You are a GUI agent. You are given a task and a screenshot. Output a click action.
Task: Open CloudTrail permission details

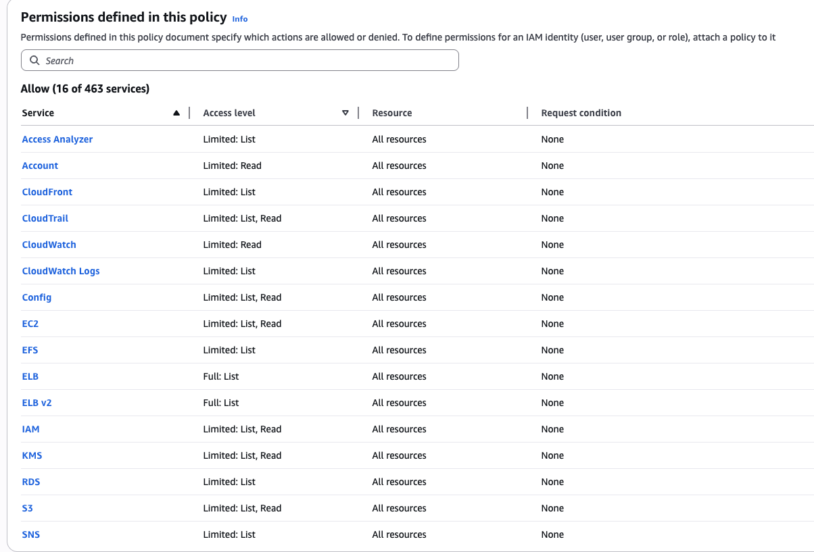(45, 218)
